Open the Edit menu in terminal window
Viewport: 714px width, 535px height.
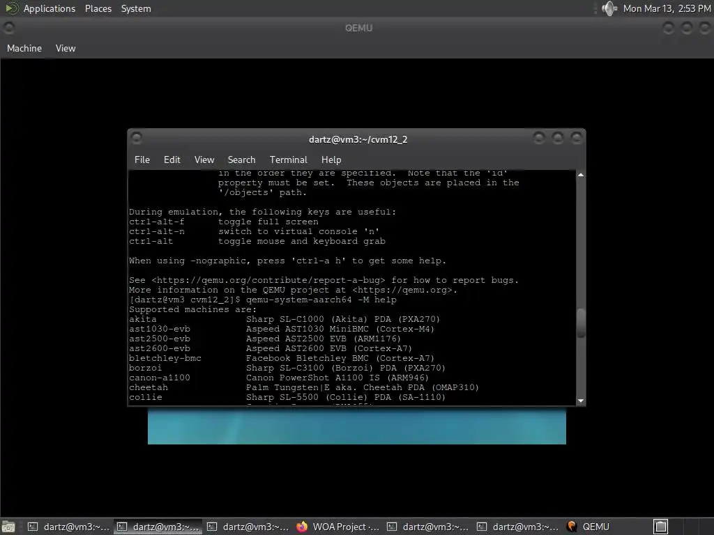[x=172, y=160]
